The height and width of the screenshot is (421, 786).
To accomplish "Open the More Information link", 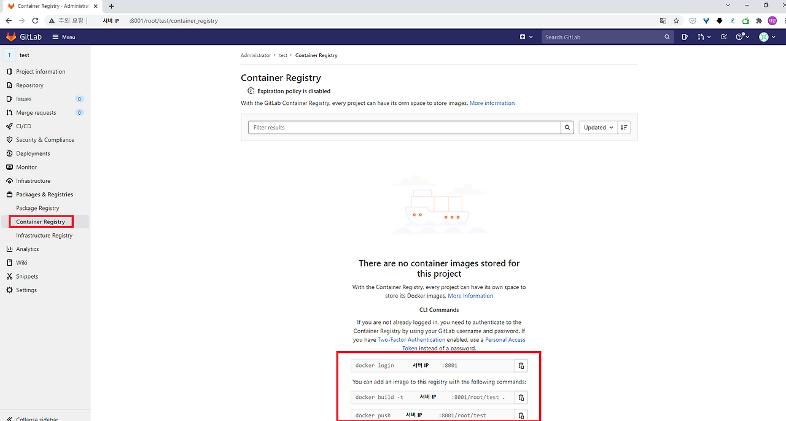I will [470, 295].
